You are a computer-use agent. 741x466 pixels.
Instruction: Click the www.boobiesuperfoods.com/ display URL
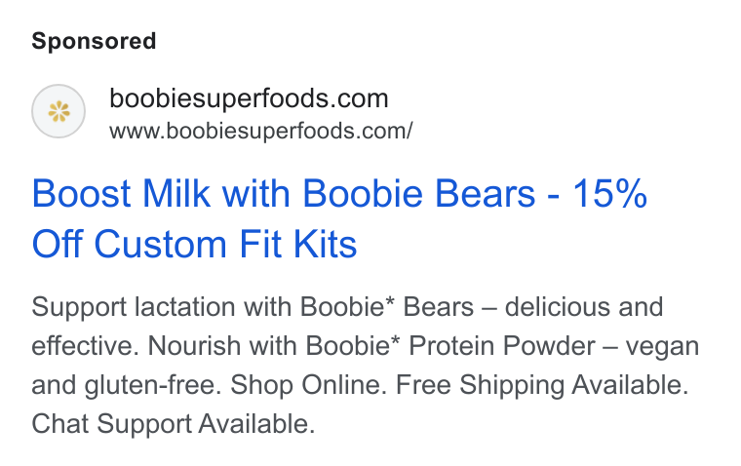tap(261, 131)
